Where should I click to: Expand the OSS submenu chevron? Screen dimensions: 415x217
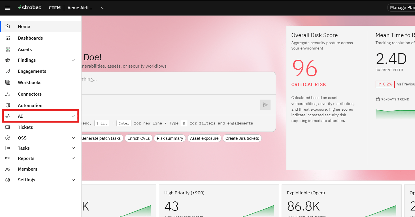click(x=73, y=138)
